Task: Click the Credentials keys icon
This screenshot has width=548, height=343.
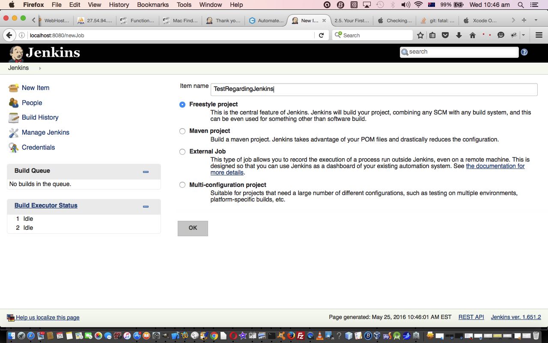Action: [x=14, y=147]
